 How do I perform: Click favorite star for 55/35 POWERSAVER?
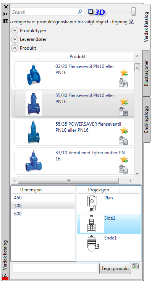[x=124, y=130]
